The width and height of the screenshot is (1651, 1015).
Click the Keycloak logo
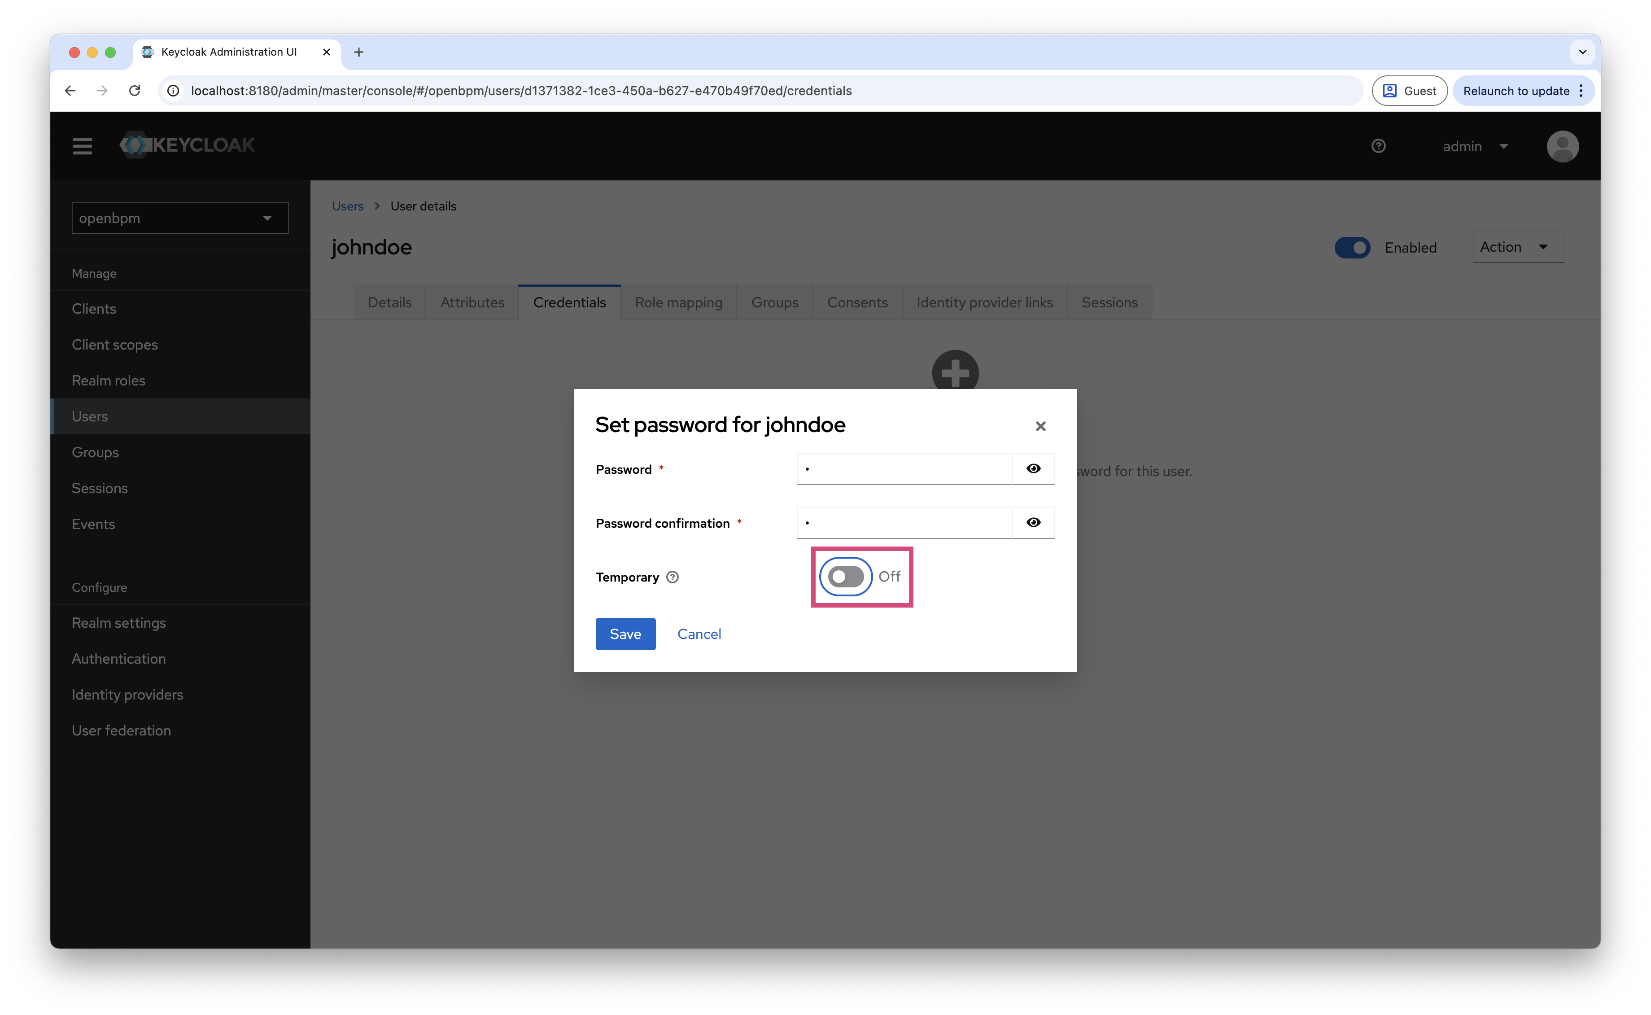pos(187,145)
